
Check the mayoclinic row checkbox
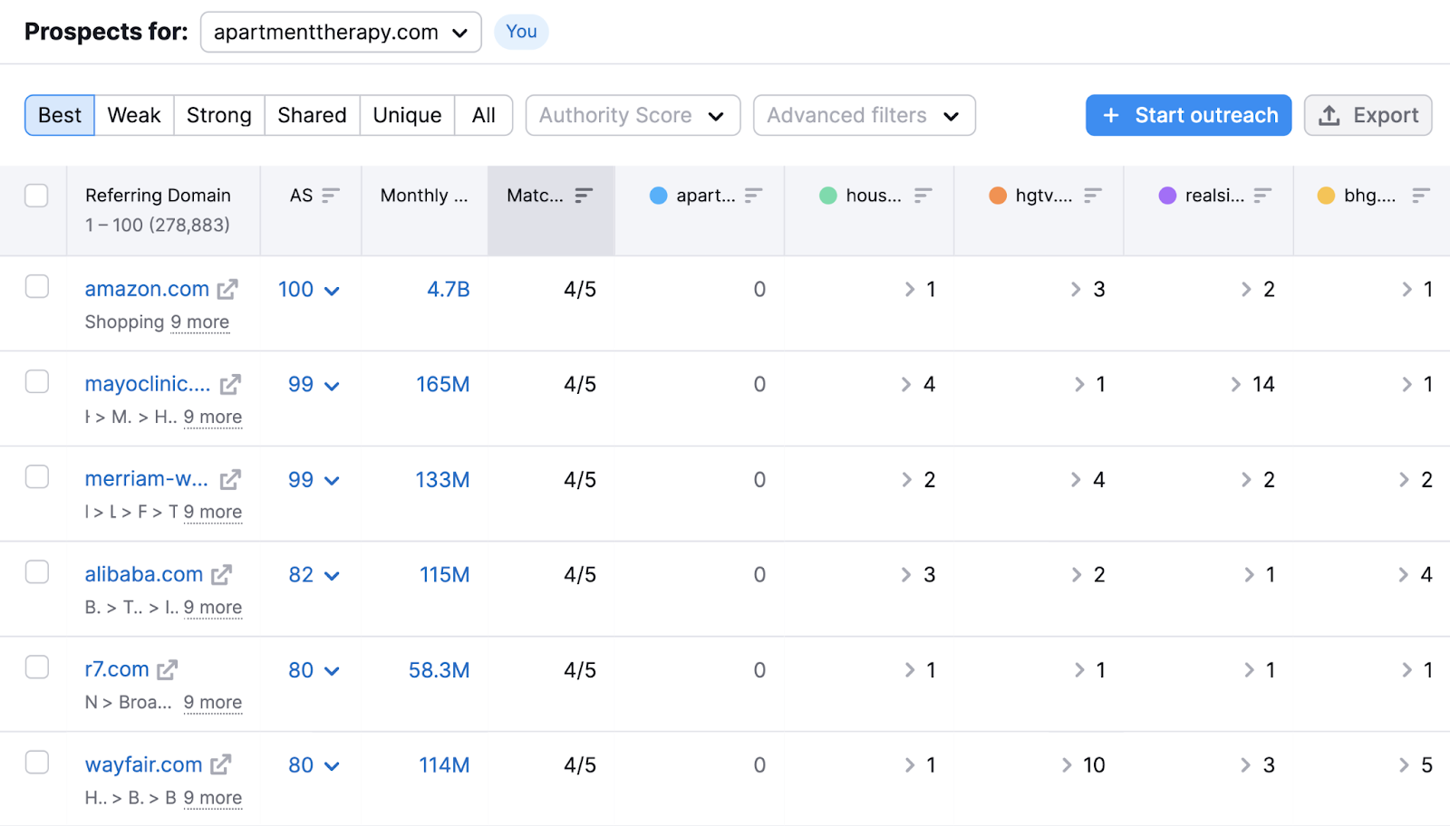tap(36, 381)
